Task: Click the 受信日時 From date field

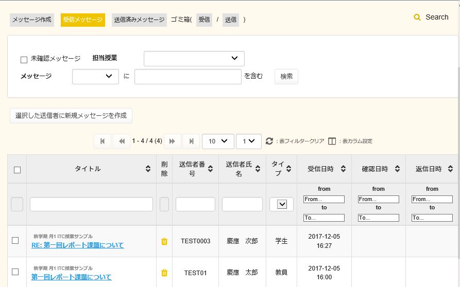Action: coord(324,199)
